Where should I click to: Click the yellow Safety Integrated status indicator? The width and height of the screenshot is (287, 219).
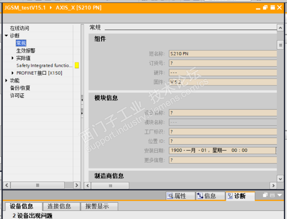click(x=77, y=65)
